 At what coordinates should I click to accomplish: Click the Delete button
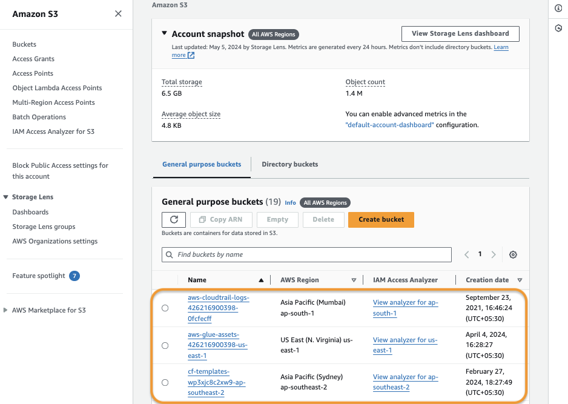click(323, 220)
